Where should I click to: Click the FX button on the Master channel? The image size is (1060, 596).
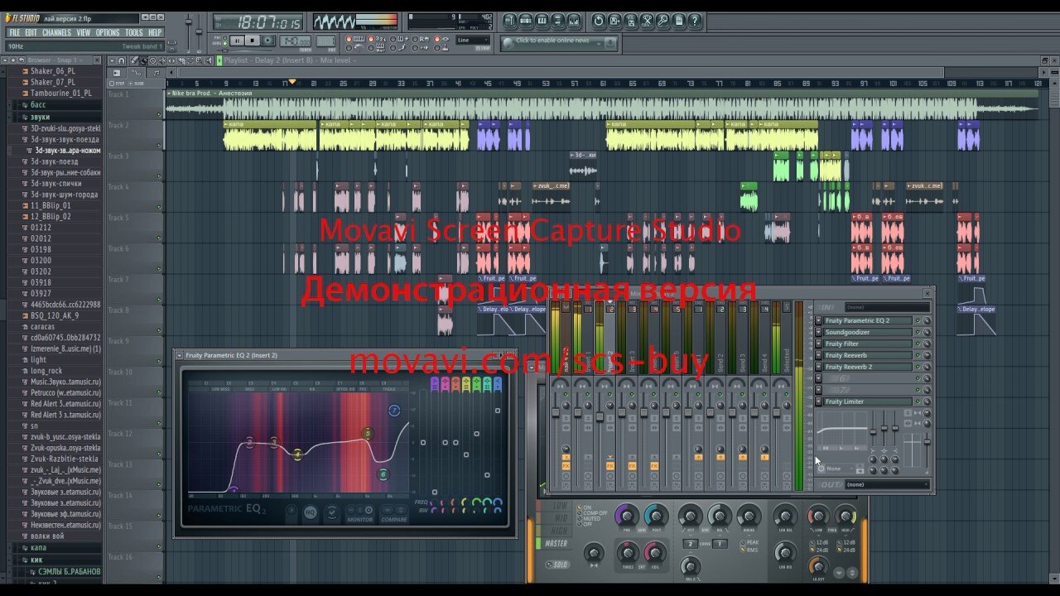pos(566,466)
